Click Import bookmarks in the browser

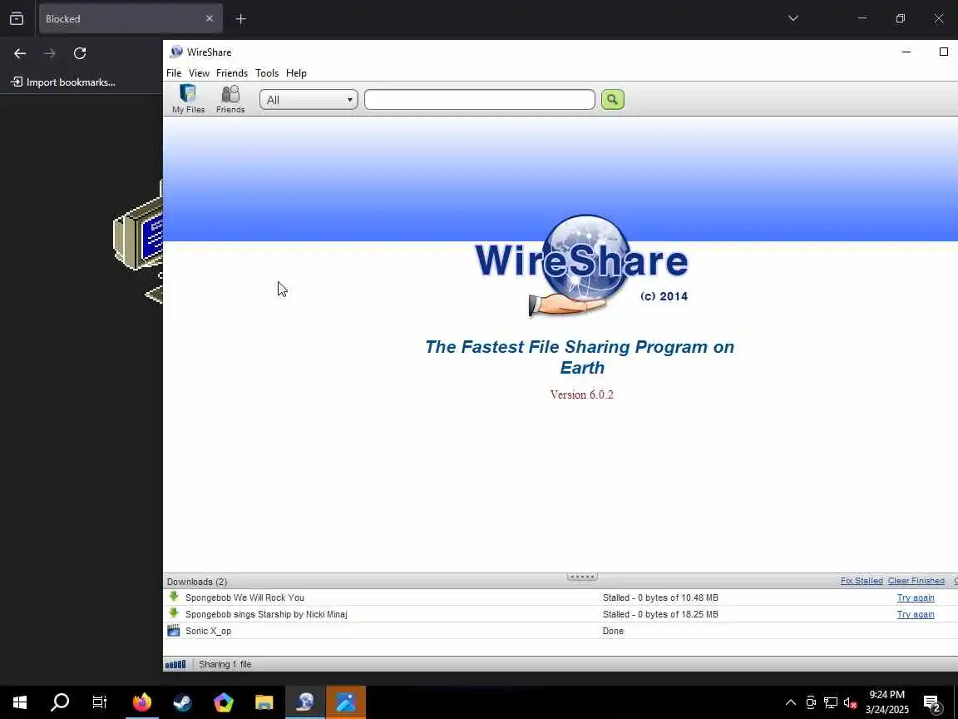point(63,82)
